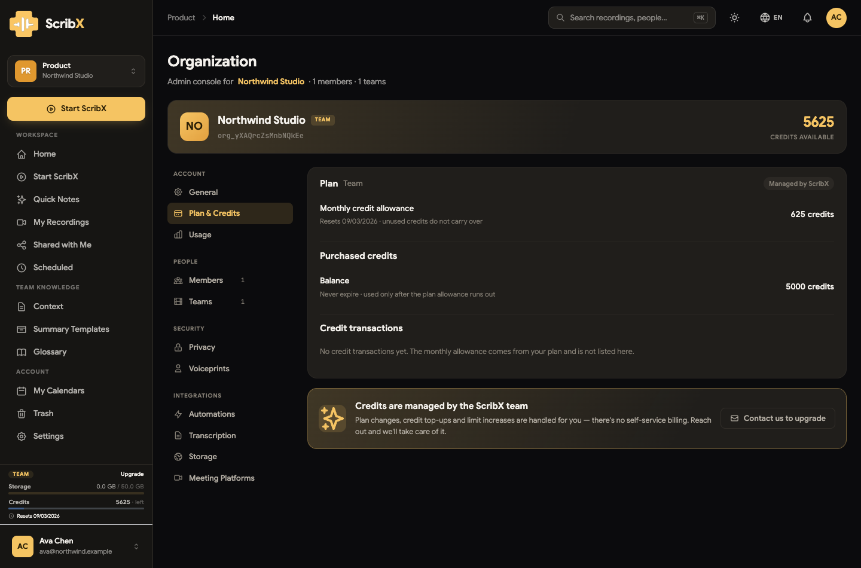Select Meeting Platforms settings
Viewport: 861px width, 568px height.
tap(230, 478)
